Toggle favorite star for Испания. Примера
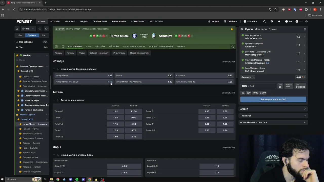 click(17, 66)
